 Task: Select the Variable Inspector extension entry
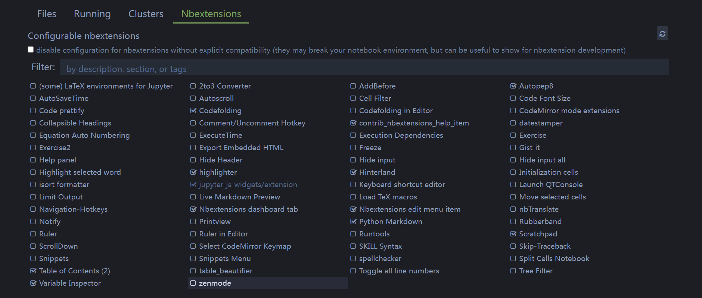coord(70,283)
